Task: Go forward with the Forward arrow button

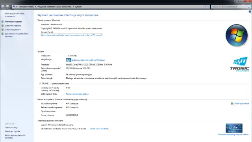Action: coord(7,7)
